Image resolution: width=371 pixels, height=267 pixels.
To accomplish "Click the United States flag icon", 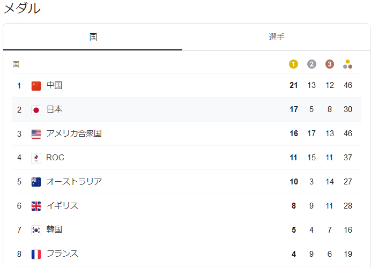I will point(36,134).
